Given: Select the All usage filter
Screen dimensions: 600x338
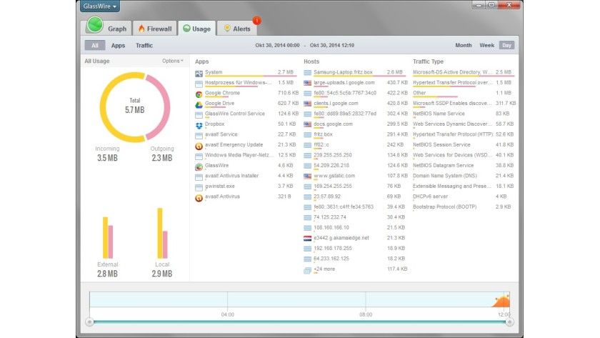Looking at the screenshot, I should tap(95, 45).
